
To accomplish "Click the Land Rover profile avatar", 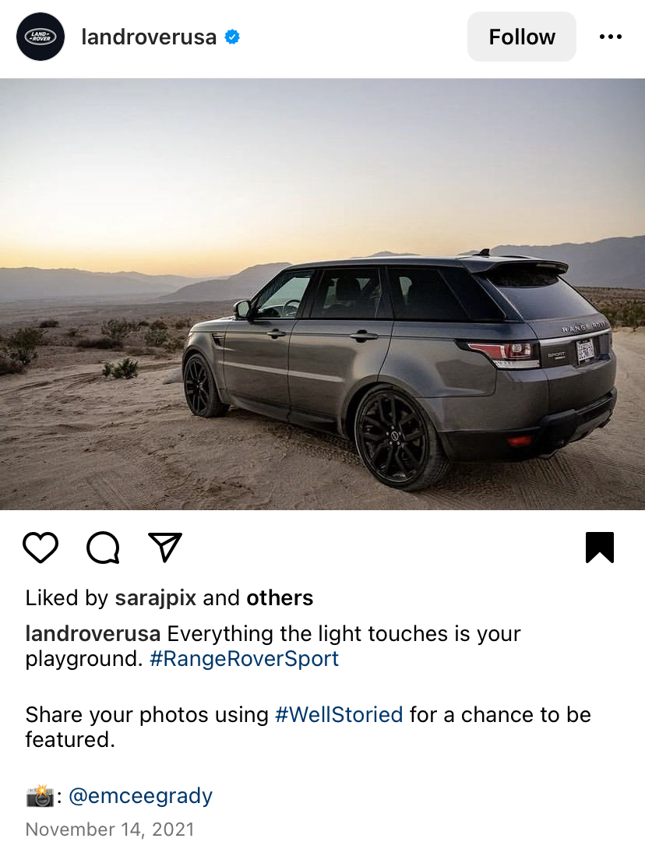I will click(x=41, y=37).
